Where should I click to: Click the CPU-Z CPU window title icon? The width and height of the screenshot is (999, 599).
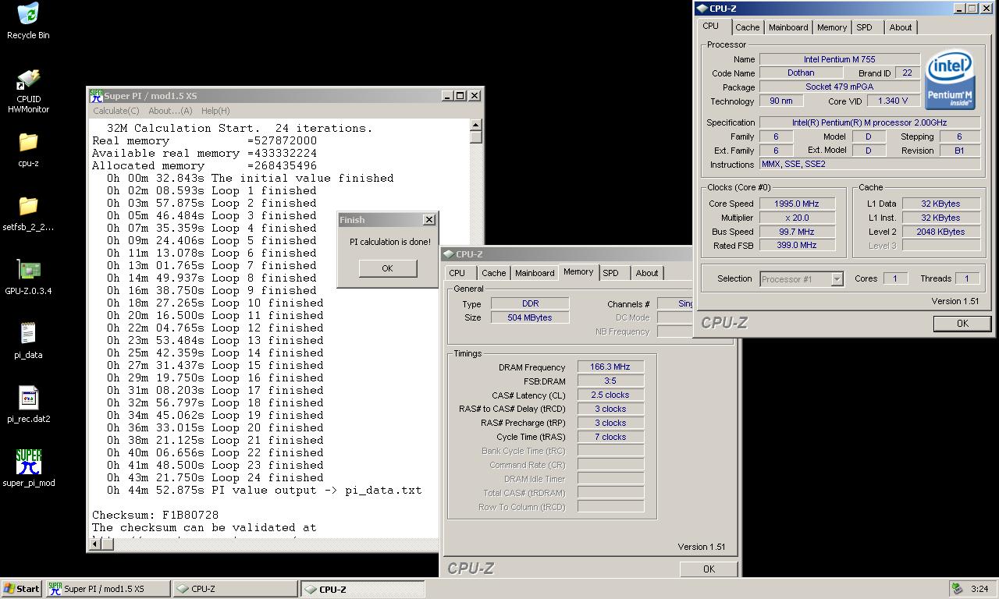(x=701, y=9)
